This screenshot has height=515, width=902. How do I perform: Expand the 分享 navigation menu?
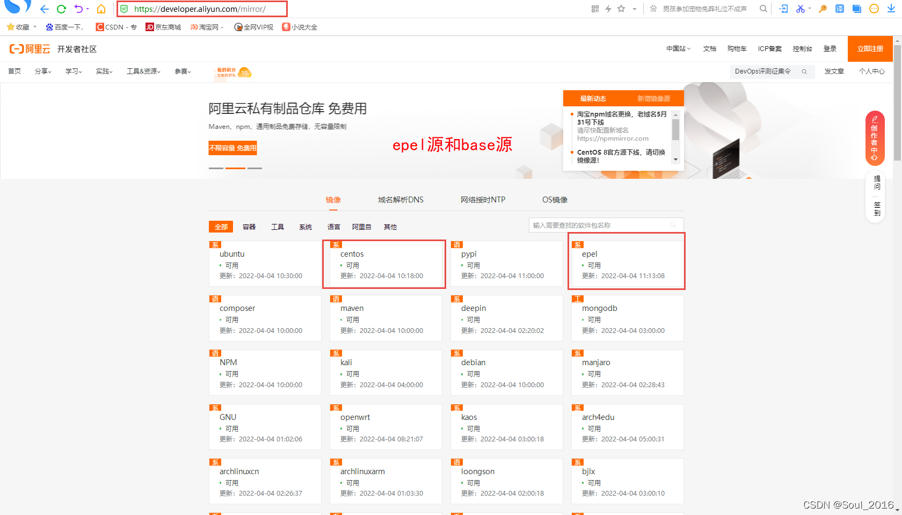[43, 71]
